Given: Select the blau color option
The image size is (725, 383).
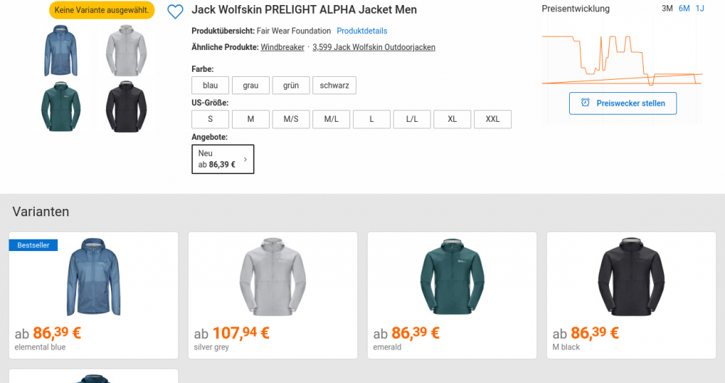Looking at the screenshot, I should tap(210, 86).
